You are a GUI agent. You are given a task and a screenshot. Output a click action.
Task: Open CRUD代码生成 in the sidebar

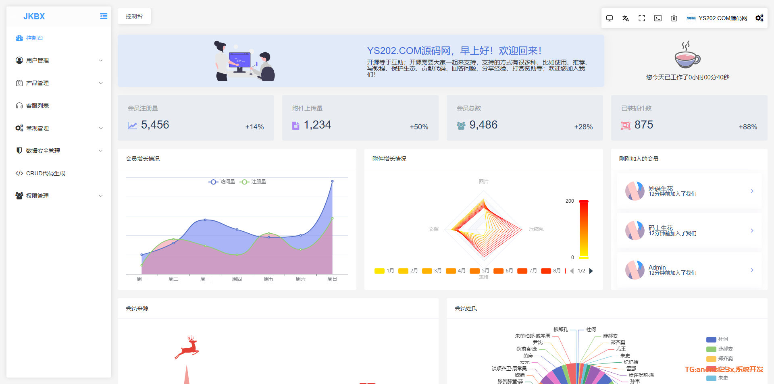click(x=45, y=173)
